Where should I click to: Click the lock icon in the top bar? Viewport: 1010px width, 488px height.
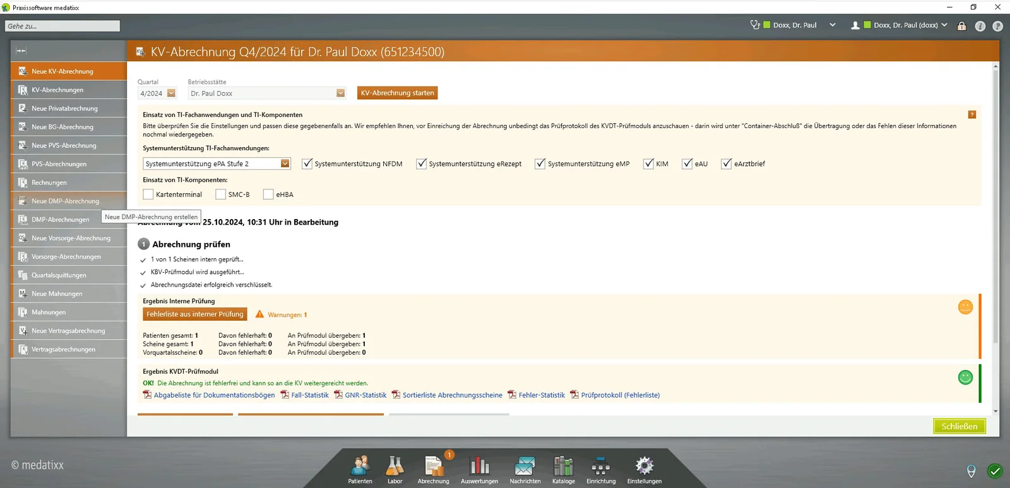point(961,26)
